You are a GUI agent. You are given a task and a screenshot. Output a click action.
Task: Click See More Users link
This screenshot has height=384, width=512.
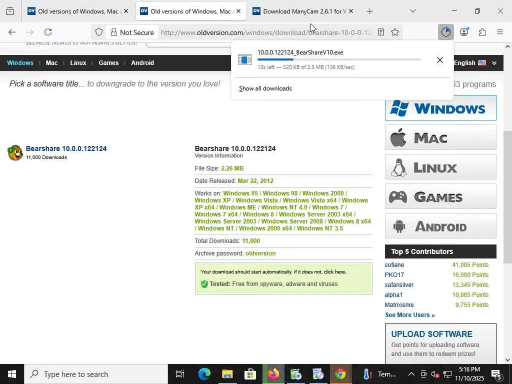coord(410,315)
